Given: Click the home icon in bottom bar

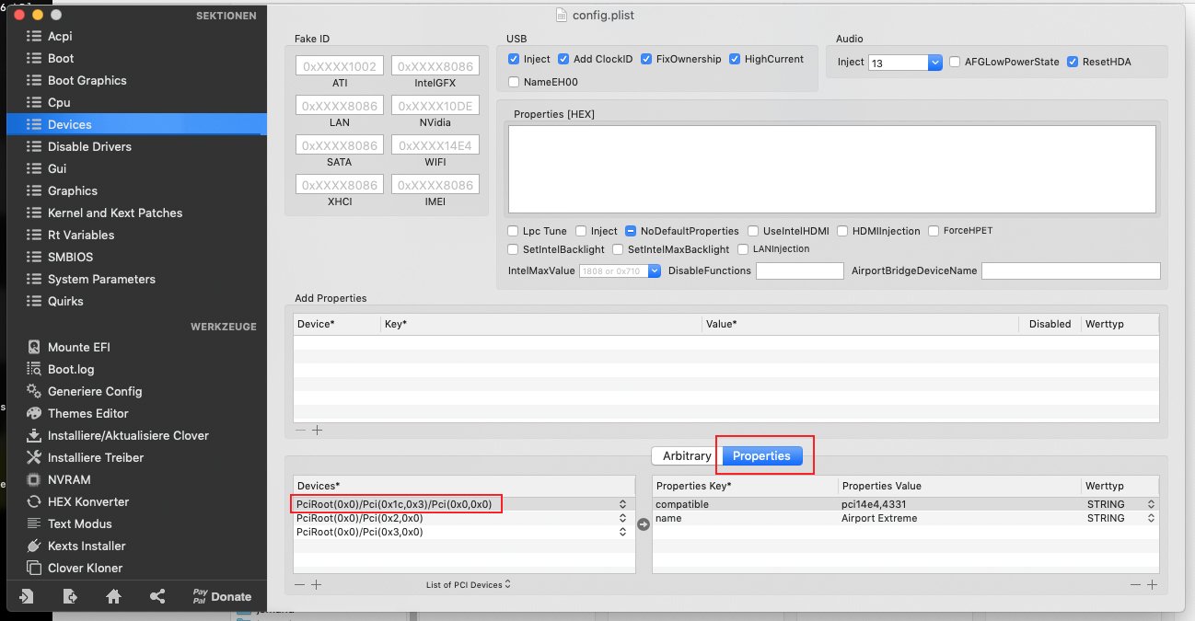Looking at the screenshot, I should tap(113, 596).
